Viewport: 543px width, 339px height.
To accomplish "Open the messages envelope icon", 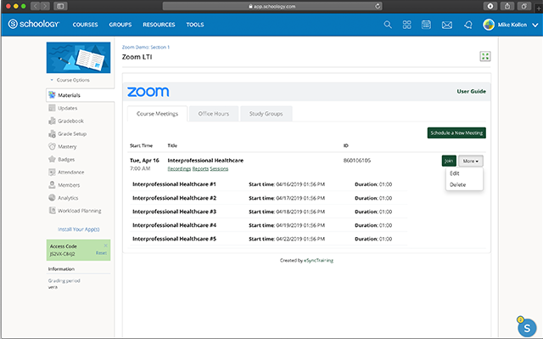I will point(447,25).
